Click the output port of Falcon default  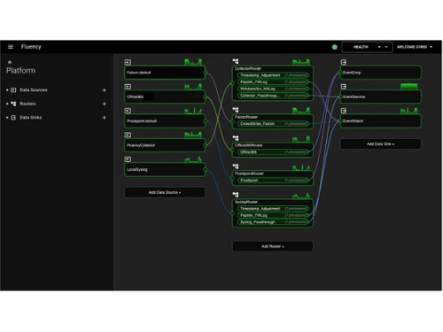pyautogui.click(x=206, y=73)
